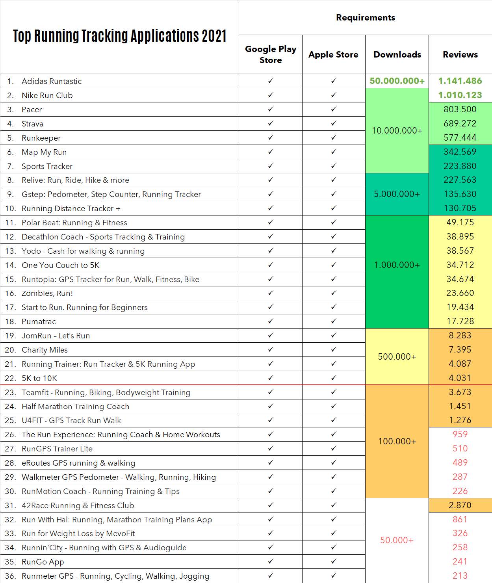Click the Adidas Runtastic app name
Viewport: 492px width, 583px height.
click(x=52, y=81)
